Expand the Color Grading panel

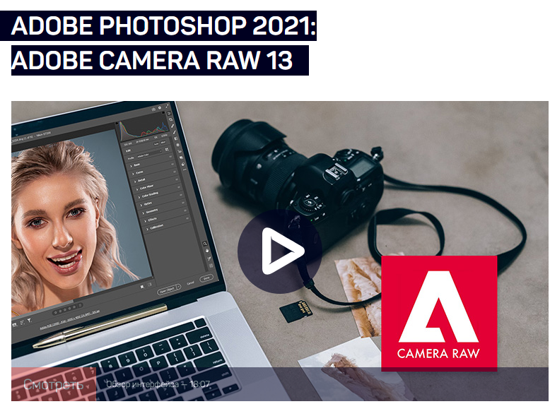[148, 195]
